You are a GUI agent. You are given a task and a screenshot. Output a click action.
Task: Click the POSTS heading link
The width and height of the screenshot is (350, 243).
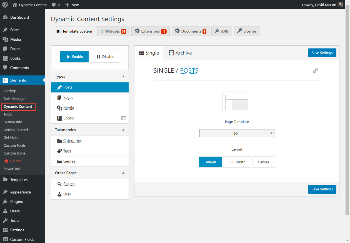pyautogui.click(x=189, y=71)
